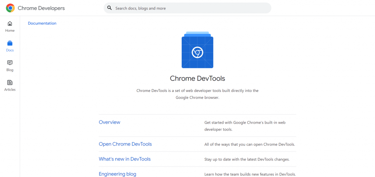Screen dimensions: 375x177
Task: Click the Home icon in sidebar
Action: 10,24
